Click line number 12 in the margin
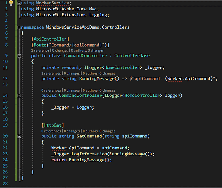The image size is (222, 188). (5, 78)
